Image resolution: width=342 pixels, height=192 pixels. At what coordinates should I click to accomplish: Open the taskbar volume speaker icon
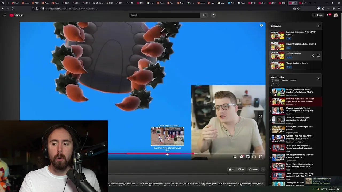[x=325, y=189]
